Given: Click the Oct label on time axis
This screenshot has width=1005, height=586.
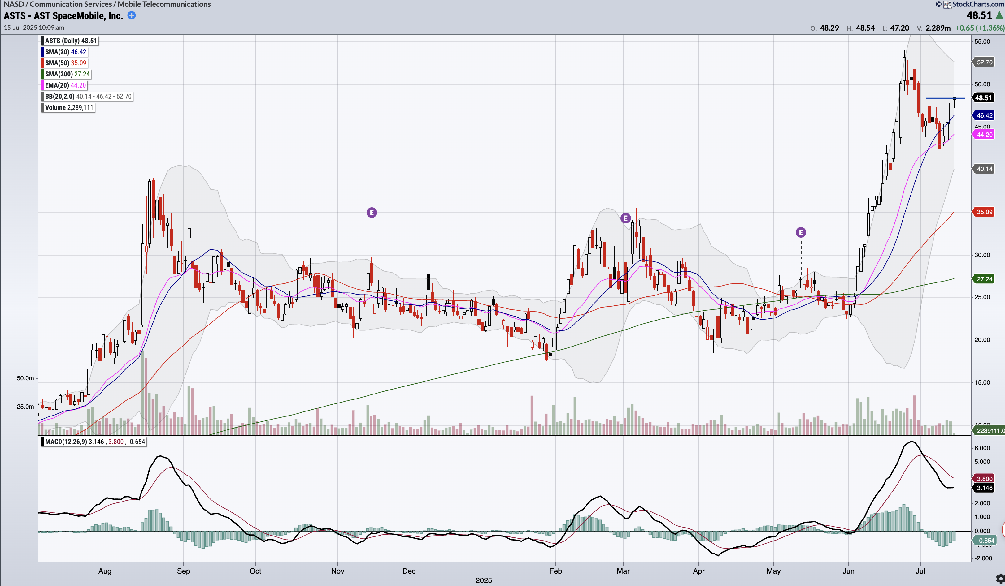Looking at the screenshot, I should 255,571.
